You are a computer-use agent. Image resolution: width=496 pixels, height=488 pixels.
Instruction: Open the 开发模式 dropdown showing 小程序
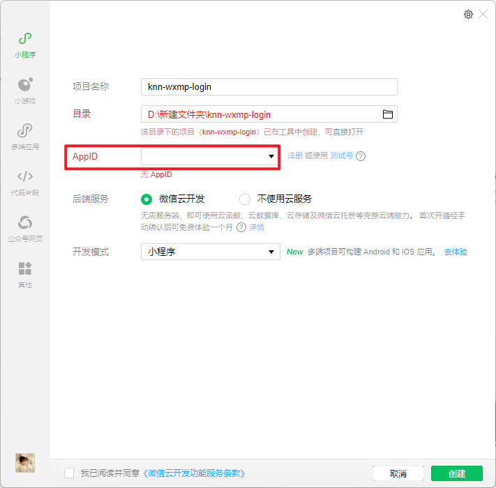pyautogui.click(x=211, y=252)
